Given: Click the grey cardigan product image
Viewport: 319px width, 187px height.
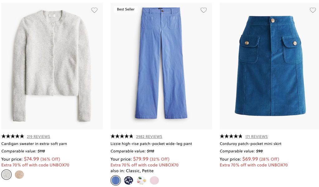Looking at the screenshot, I should pyautogui.click(x=52, y=66).
